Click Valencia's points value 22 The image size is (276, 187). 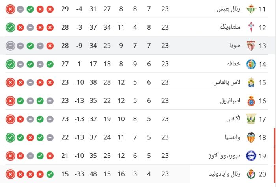pyautogui.click(x=65, y=137)
